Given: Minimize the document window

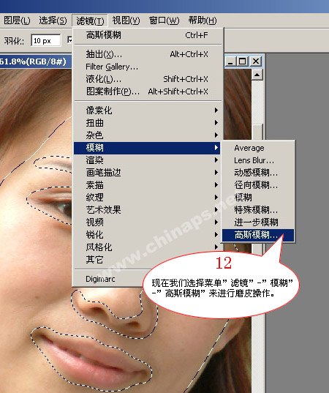Looking at the screenshot, I should [230, 61].
